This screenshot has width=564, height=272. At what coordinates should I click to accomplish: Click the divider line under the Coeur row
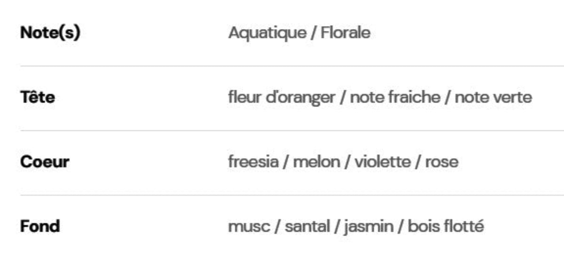click(x=292, y=195)
